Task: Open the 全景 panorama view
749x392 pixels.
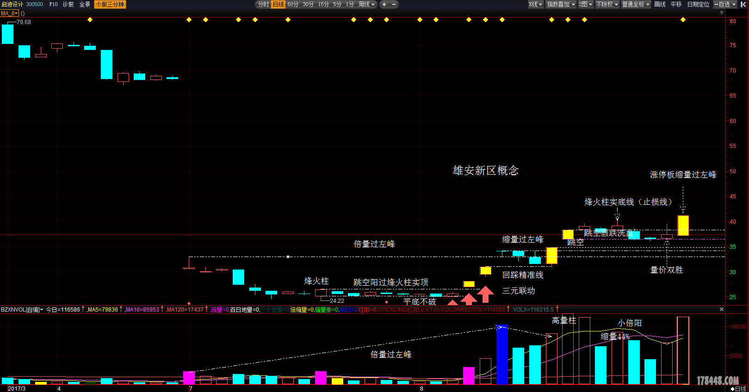Action: pos(85,4)
